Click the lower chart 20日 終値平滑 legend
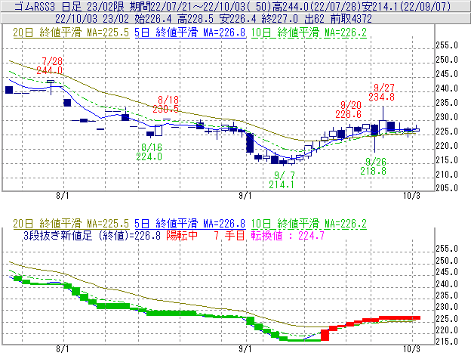Viewport: 471px width, 359px height. coord(71,224)
